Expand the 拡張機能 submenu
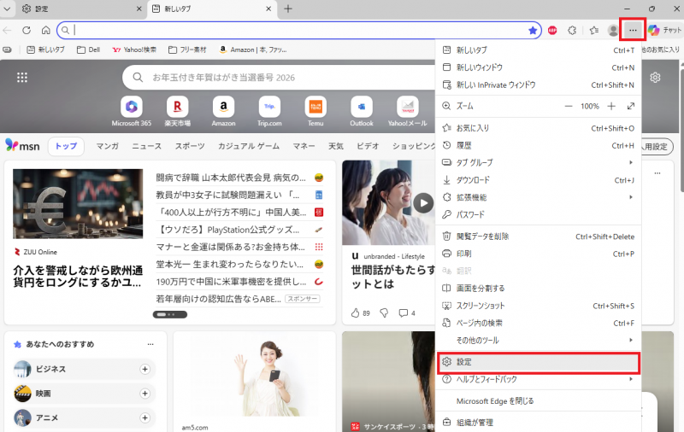The image size is (684, 432). click(x=539, y=197)
